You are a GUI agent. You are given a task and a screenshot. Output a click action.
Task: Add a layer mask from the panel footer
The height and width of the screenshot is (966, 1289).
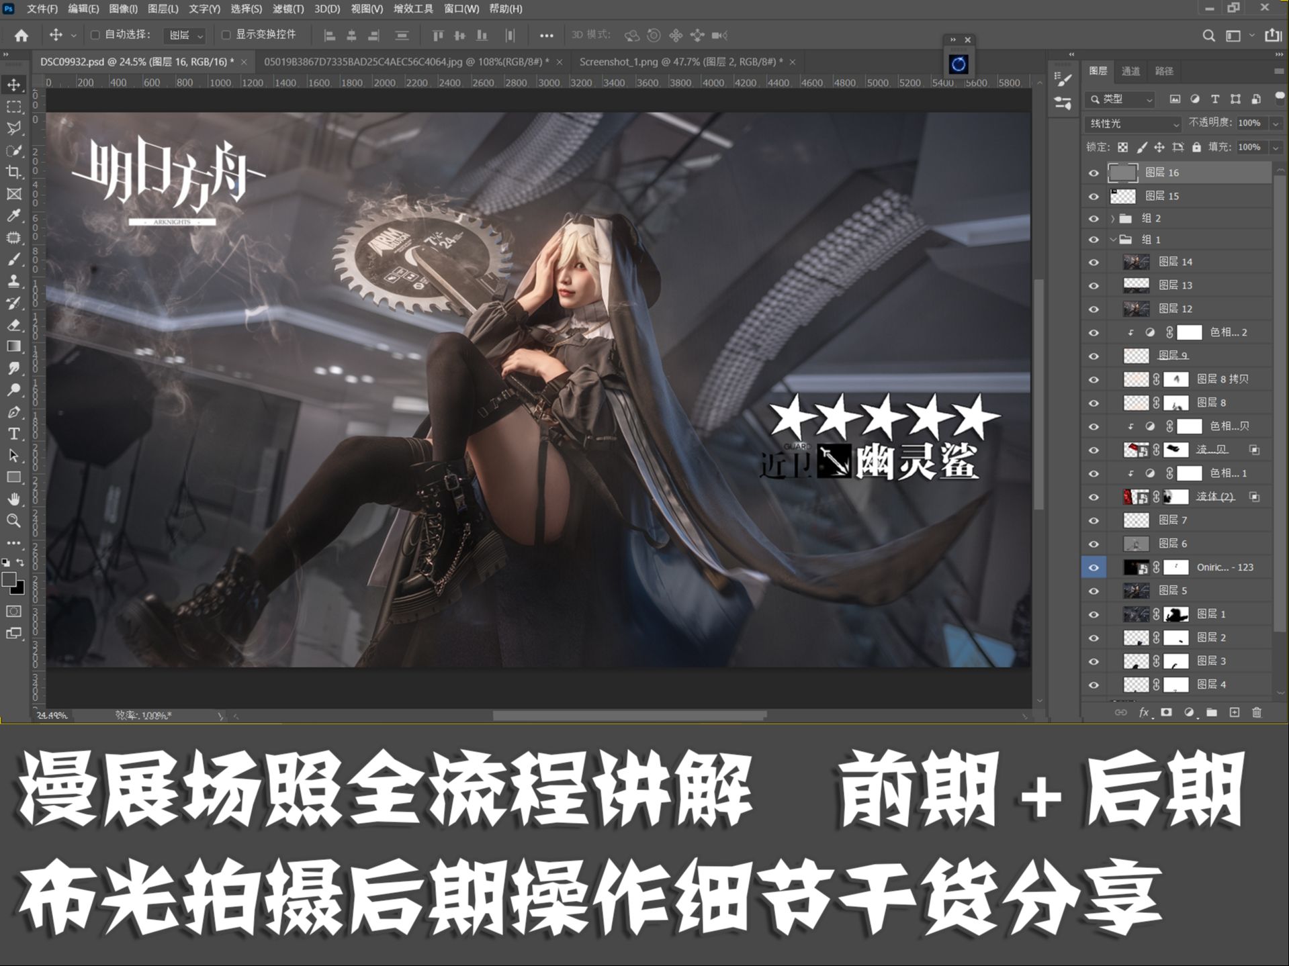click(x=1167, y=712)
